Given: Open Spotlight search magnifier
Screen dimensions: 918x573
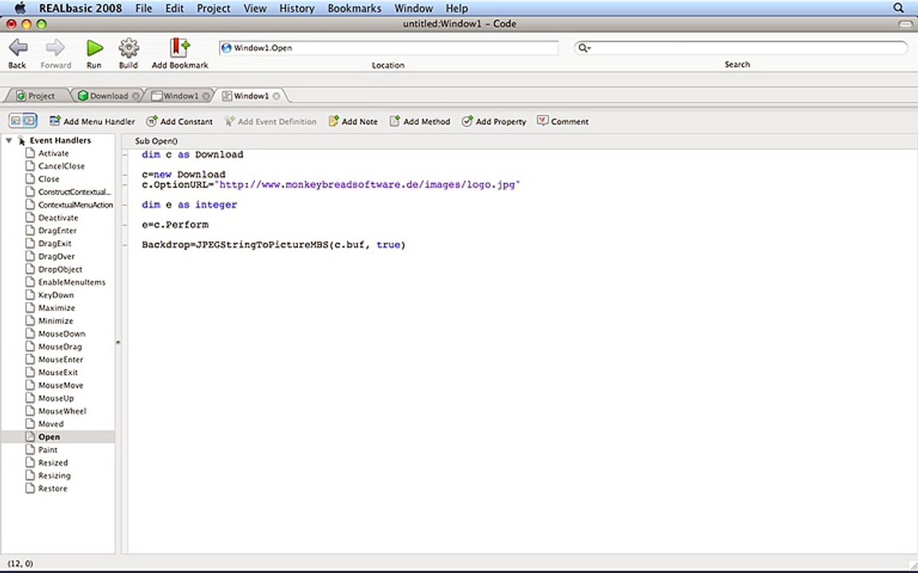Looking at the screenshot, I should [x=898, y=8].
